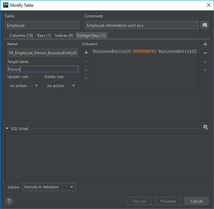The height and width of the screenshot is (209, 214).
Task: Open SQL Script settings gear icon
Action: [205, 127]
